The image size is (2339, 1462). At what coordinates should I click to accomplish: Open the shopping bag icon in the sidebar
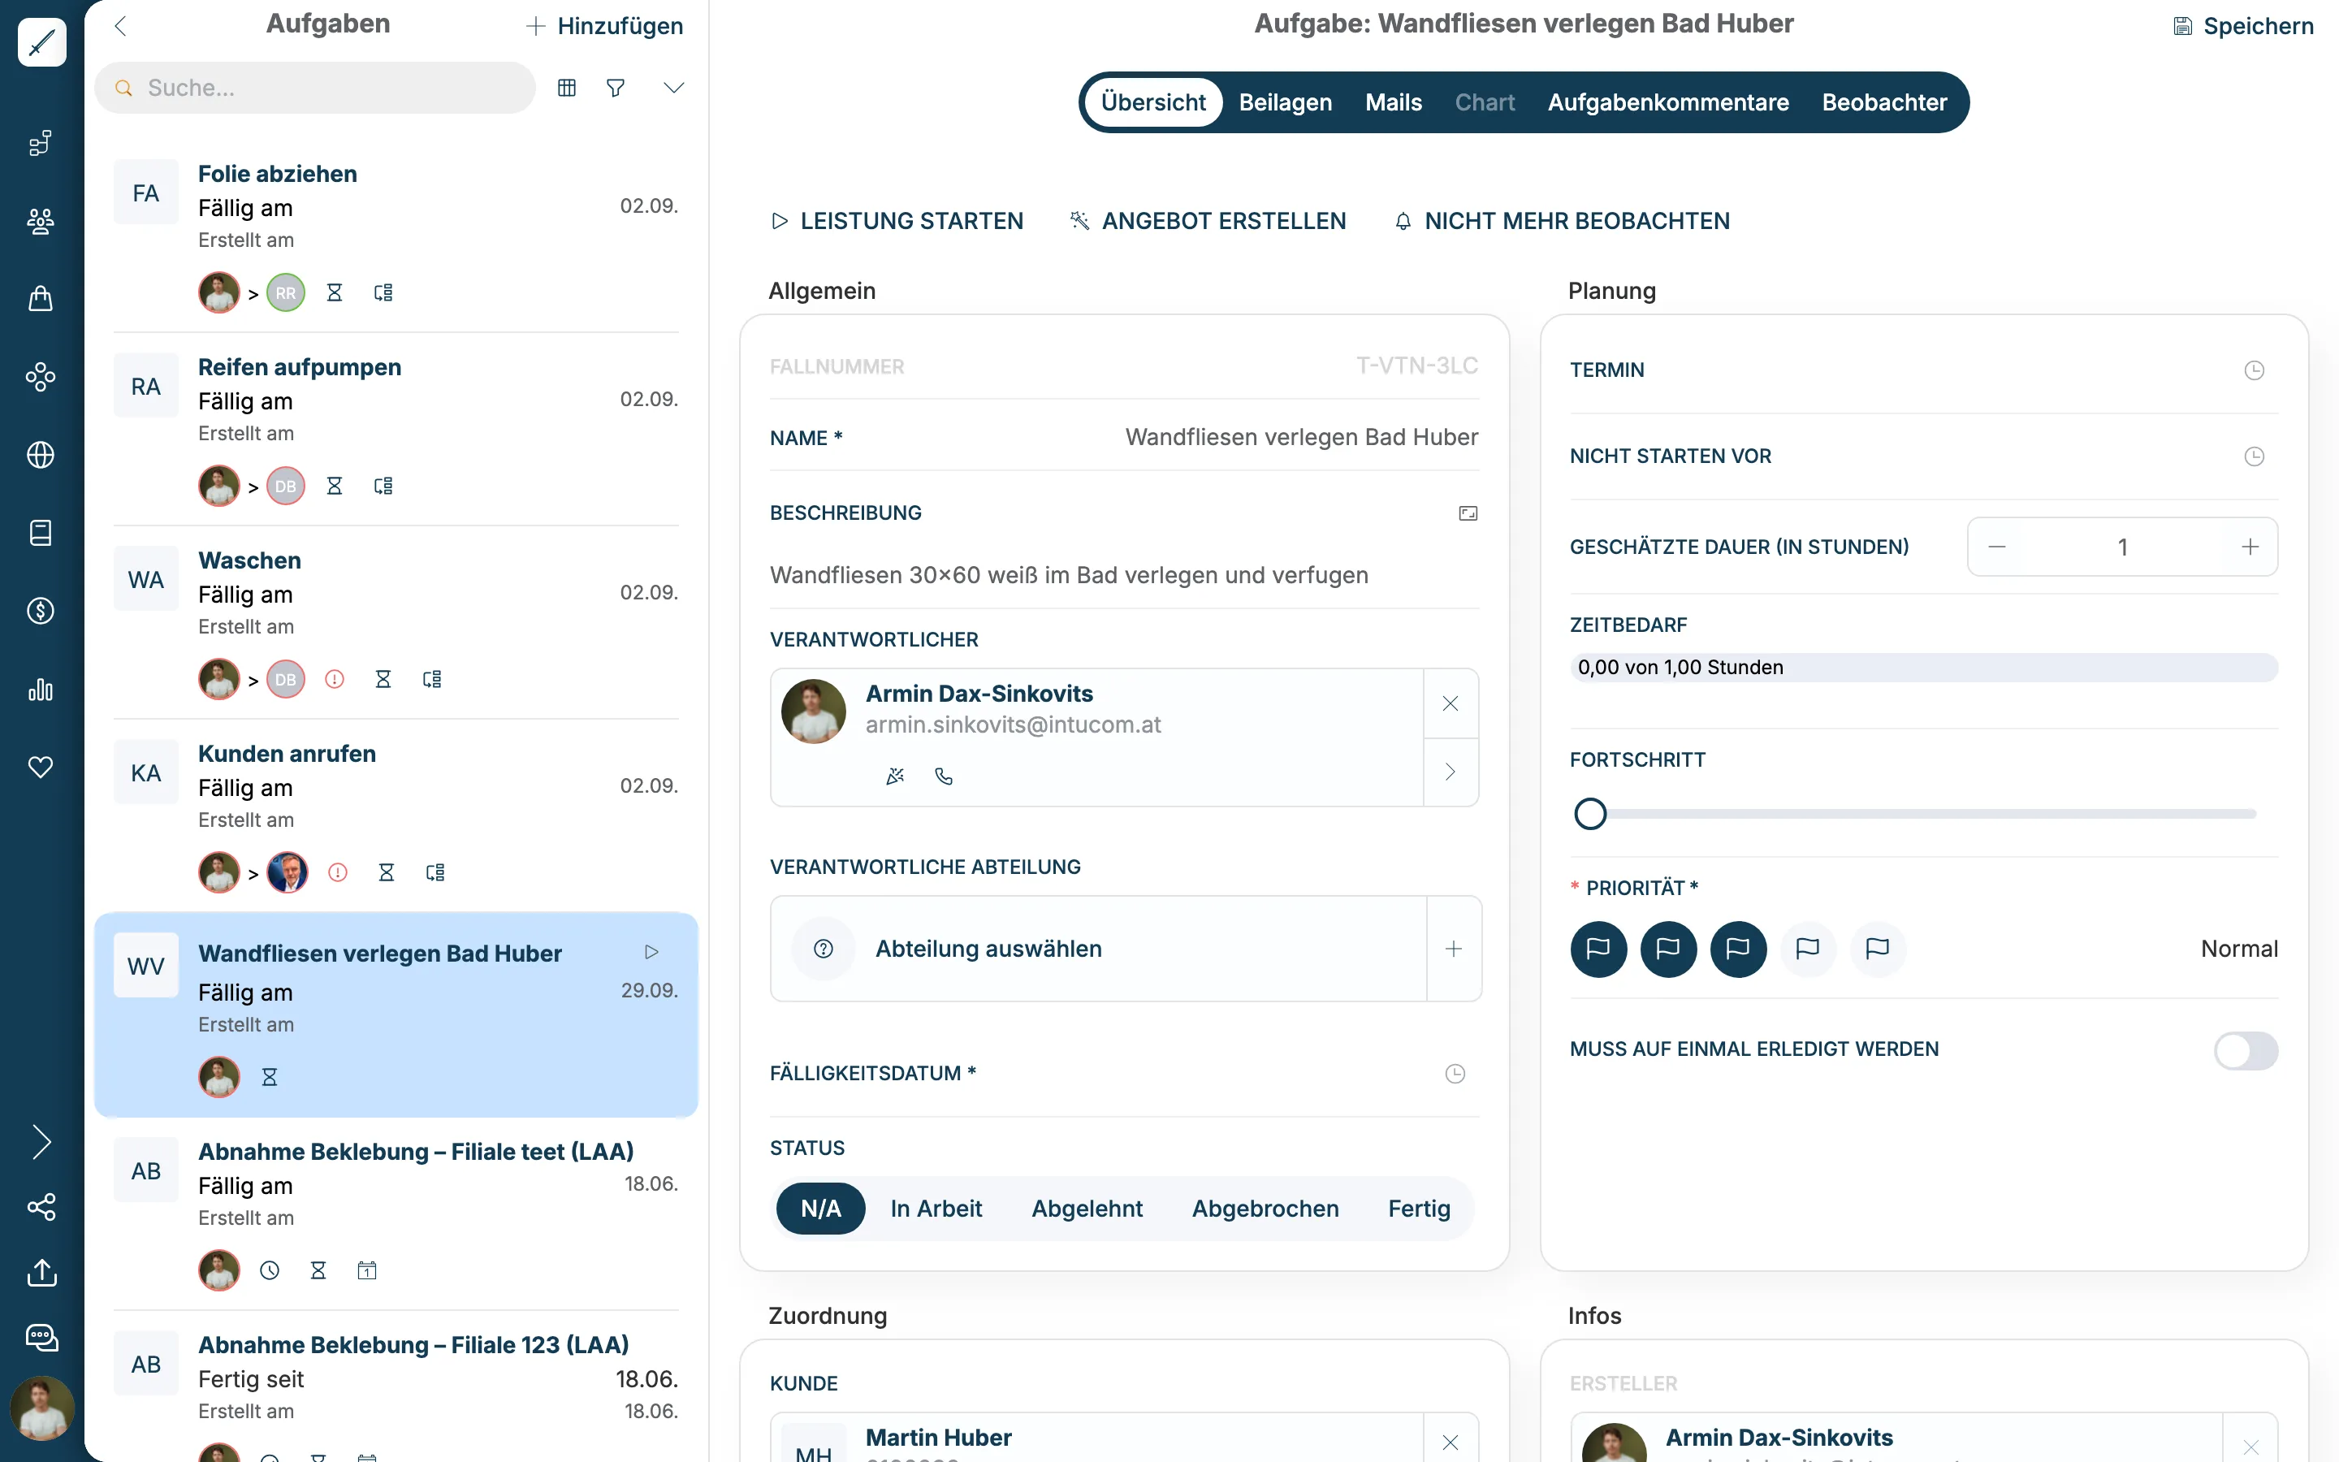coord(41,299)
